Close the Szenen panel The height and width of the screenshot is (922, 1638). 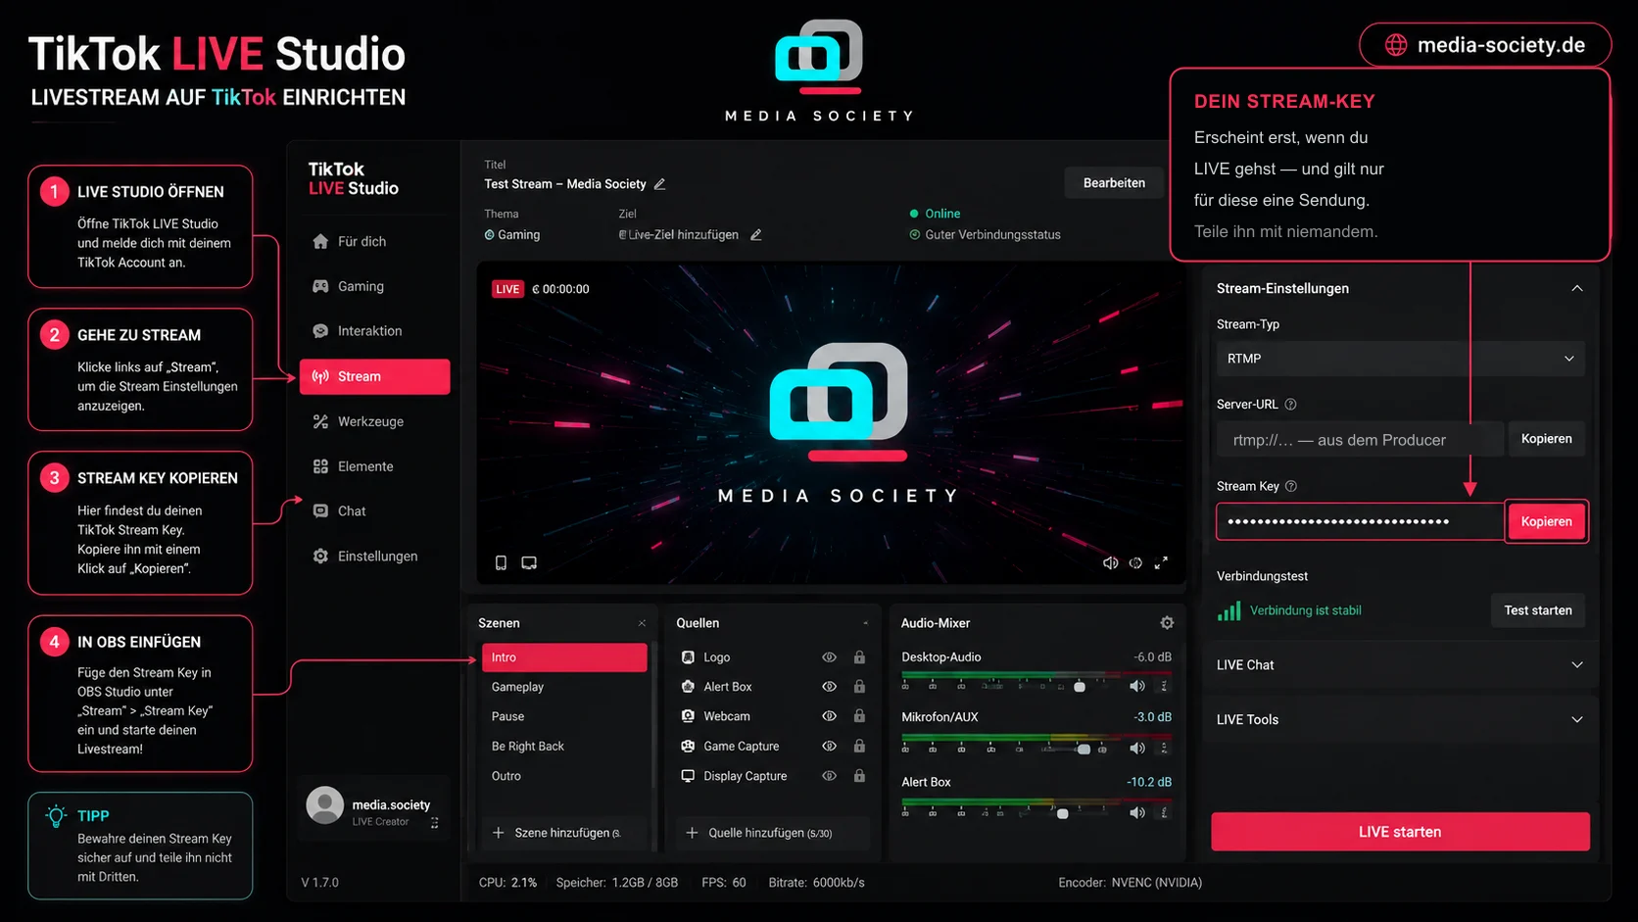[x=642, y=623]
